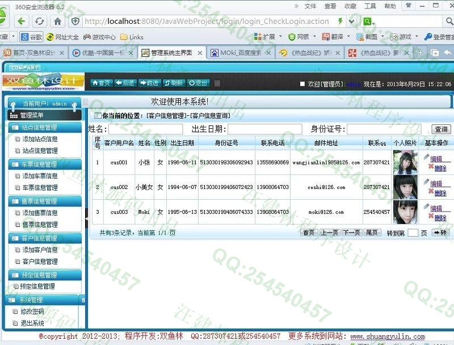
Task: Click the photo thumbnail for cus001
Action: (405, 162)
